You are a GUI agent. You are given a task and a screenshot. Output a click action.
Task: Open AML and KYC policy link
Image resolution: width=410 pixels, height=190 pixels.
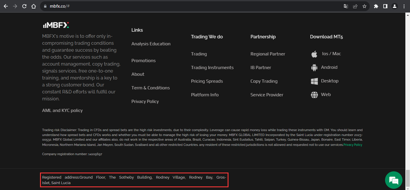pyautogui.click(x=62, y=111)
